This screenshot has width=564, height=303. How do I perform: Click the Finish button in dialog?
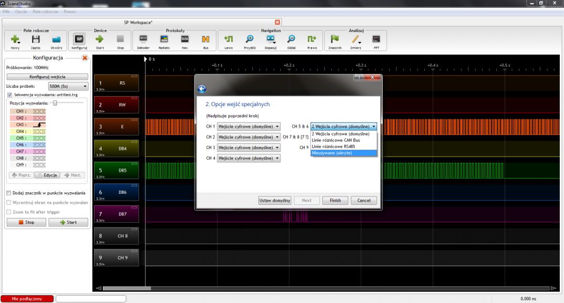(x=335, y=200)
